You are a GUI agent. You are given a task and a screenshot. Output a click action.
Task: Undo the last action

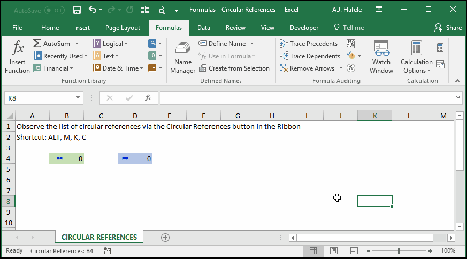pos(93,10)
